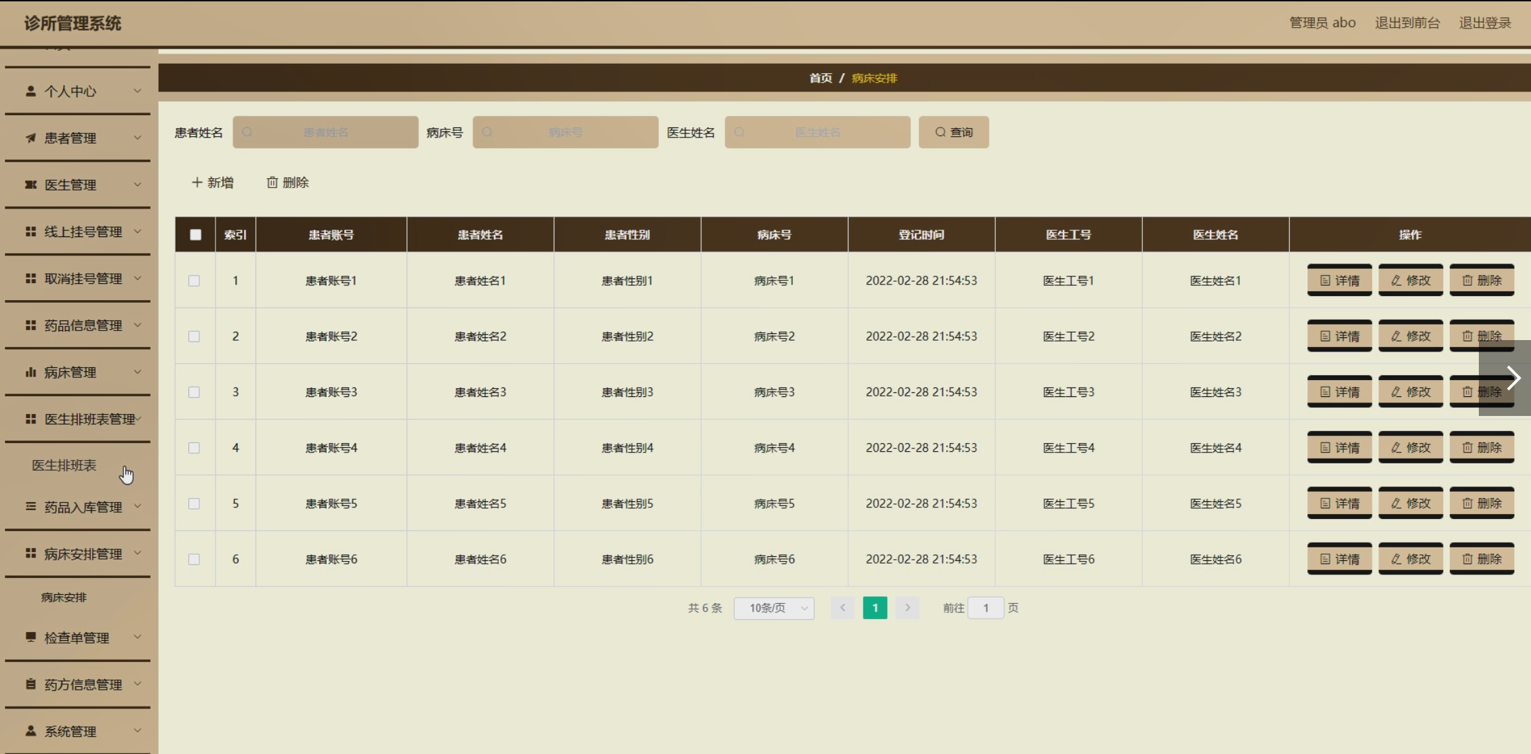1531x754 pixels.
Task: Check the checkbox for row 6
Action: point(194,560)
